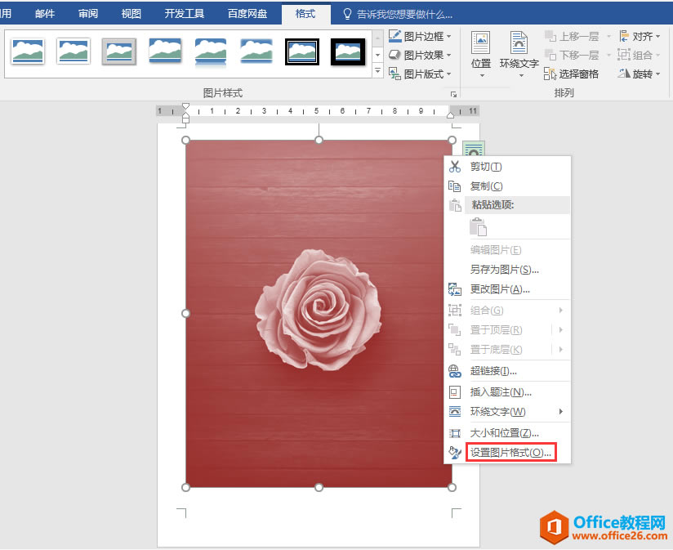Switch to the Review (审阅) tab
The image size is (673, 550).
[x=88, y=14]
